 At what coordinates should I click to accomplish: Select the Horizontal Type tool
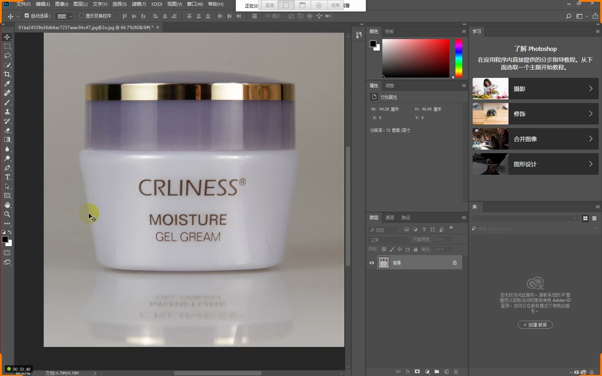(x=7, y=177)
